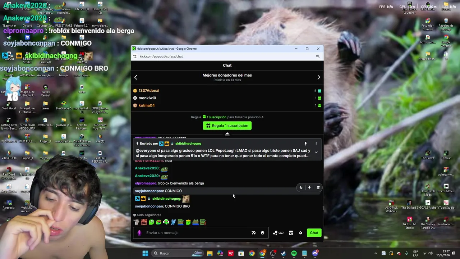Select Outlast desktop icon
The width and height of the screenshot is (460, 259).
click(x=446, y=155)
